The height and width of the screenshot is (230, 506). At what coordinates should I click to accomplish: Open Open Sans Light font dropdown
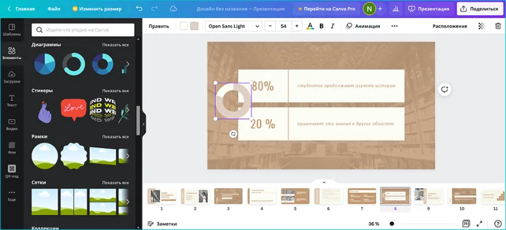tap(233, 26)
